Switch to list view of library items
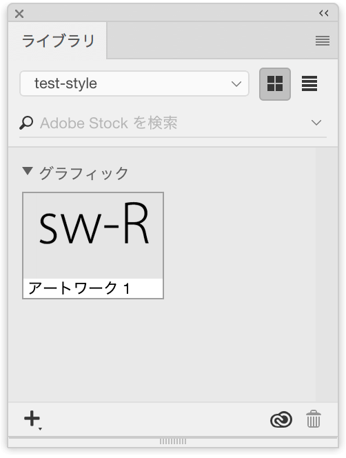 309,84
